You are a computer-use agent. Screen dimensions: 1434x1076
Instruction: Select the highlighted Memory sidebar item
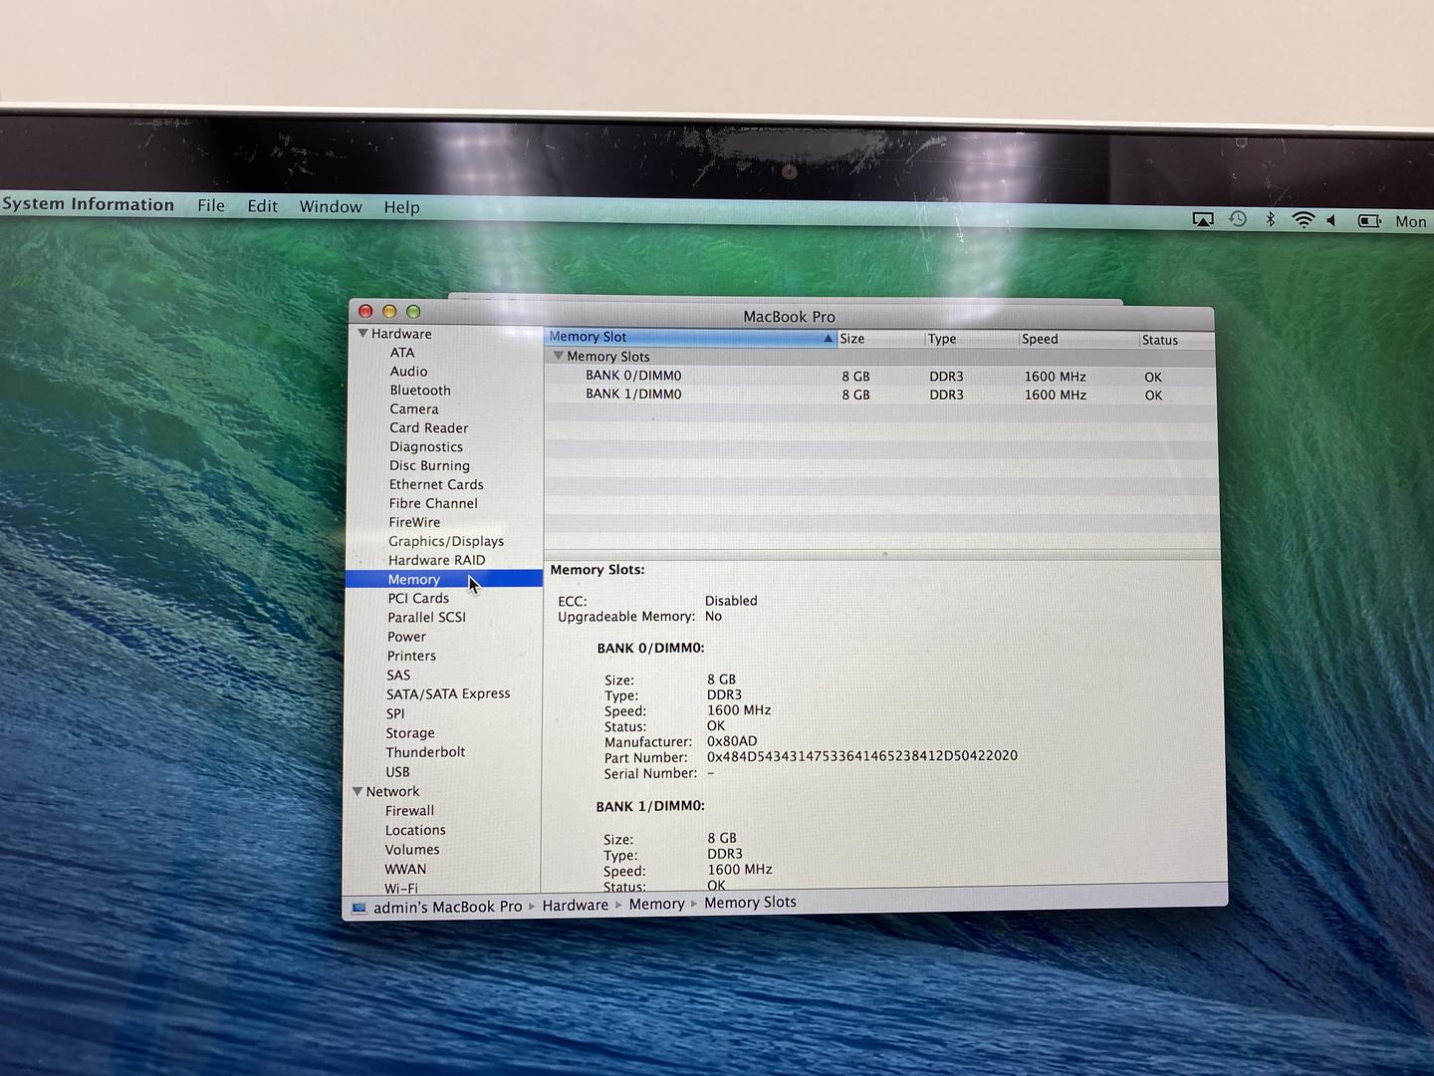444,580
